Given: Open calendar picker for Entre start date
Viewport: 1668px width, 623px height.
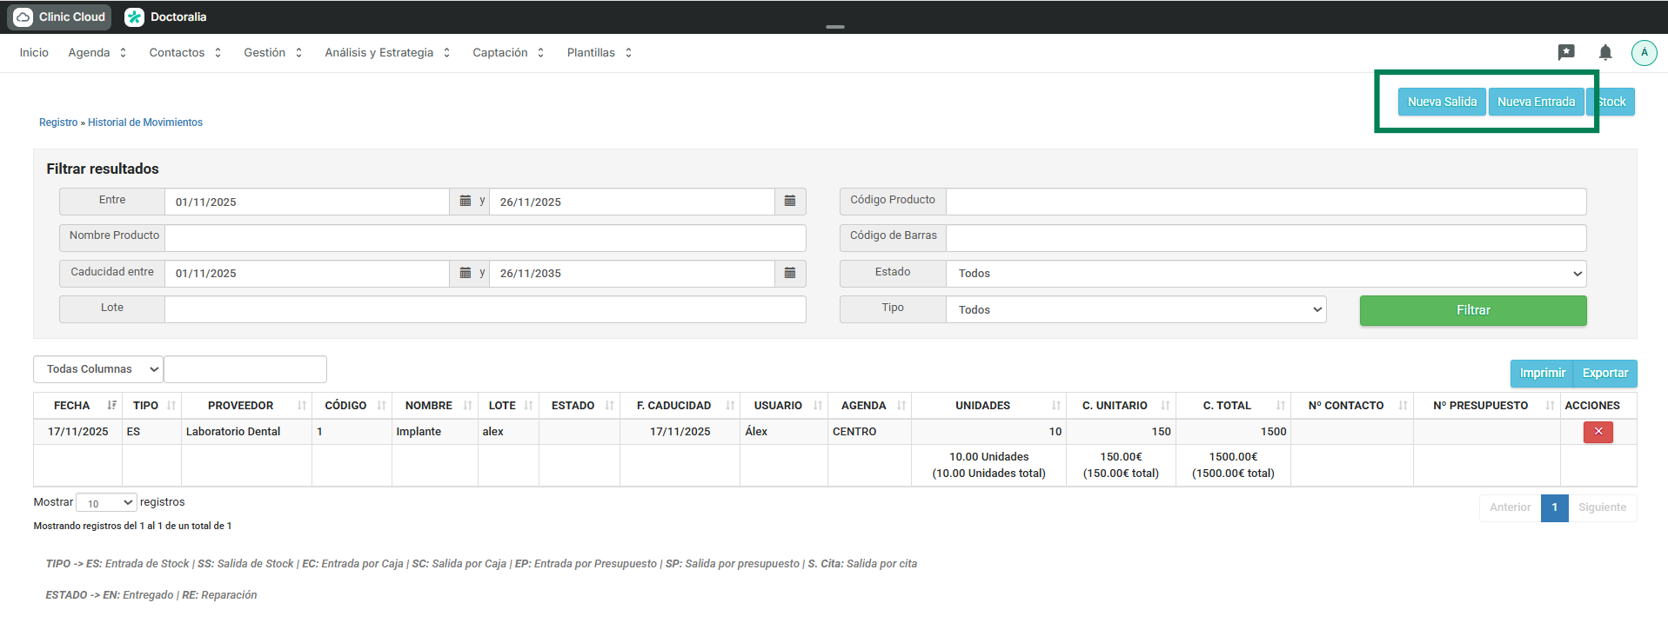Looking at the screenshot, I should [466, 202].
